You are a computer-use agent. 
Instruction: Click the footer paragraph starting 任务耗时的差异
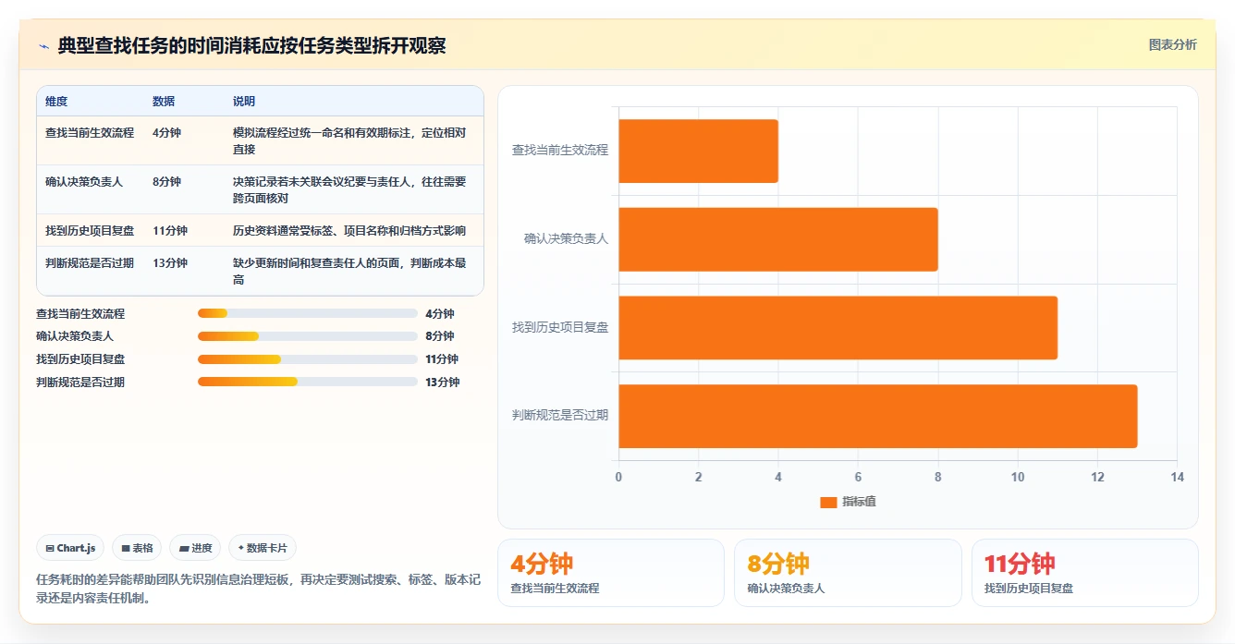[258, 589]
